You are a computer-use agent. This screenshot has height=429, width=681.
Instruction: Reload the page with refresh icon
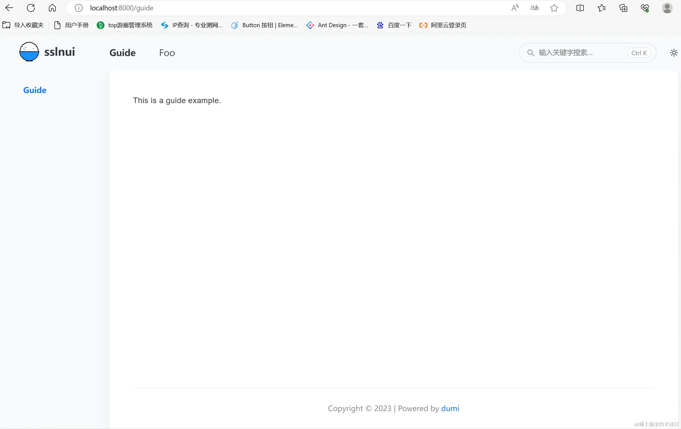(x=31, y=8)
